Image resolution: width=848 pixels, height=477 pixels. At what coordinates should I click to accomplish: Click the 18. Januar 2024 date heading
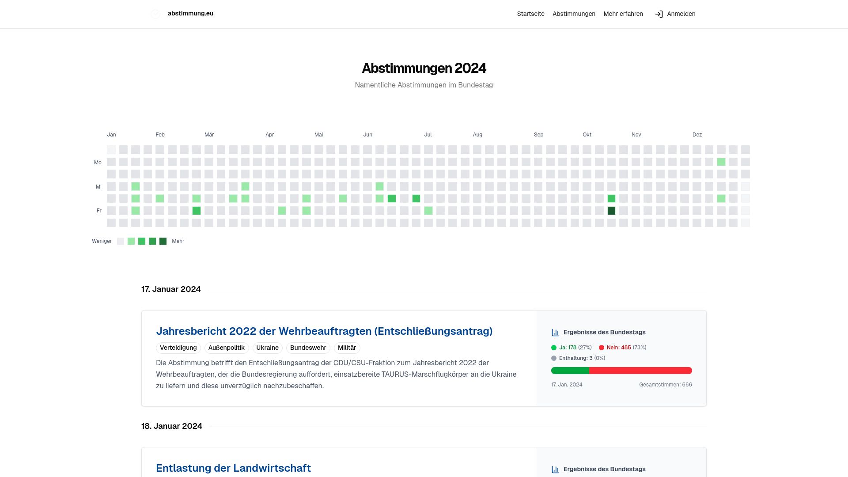(172, 426)
